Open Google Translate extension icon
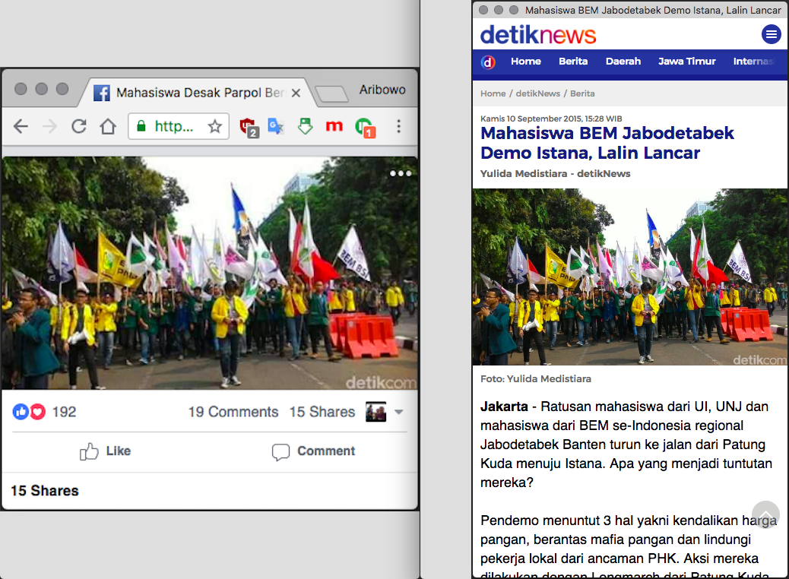 click(x=275, y=127)
